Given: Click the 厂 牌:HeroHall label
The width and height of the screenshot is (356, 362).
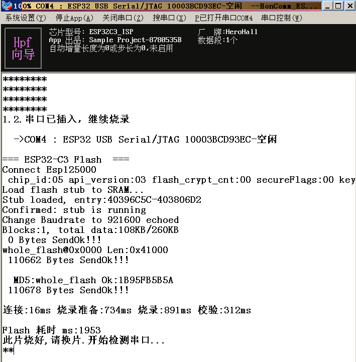Looking at the screenshot, I should pos(227,32).
